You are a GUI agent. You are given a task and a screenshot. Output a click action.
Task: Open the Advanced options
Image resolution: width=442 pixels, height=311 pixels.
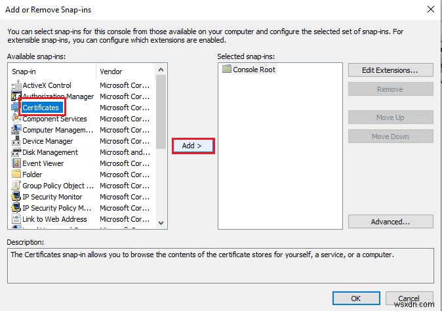click(x=390, y=221)
